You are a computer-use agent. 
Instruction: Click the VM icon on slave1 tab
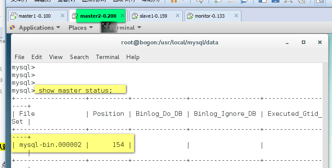pos(135,16)
